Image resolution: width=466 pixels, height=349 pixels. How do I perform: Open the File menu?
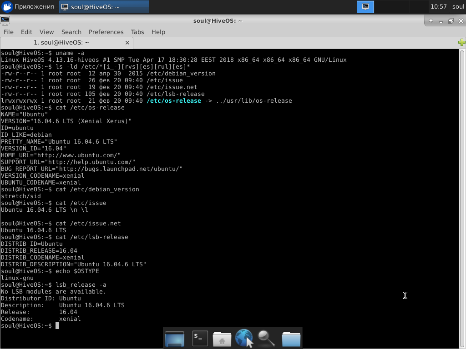click(8, 32)
